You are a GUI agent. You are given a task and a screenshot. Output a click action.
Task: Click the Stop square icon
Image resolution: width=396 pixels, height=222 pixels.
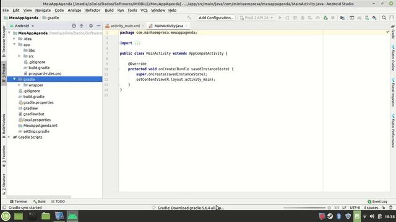[333, 18]
